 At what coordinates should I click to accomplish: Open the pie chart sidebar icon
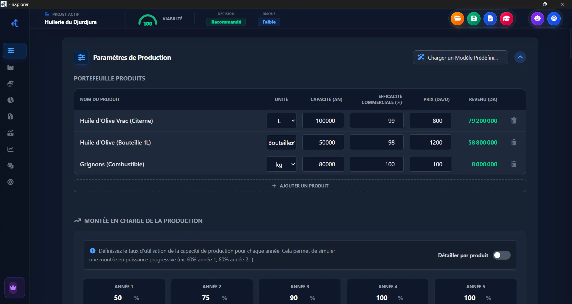coord(11,100)
